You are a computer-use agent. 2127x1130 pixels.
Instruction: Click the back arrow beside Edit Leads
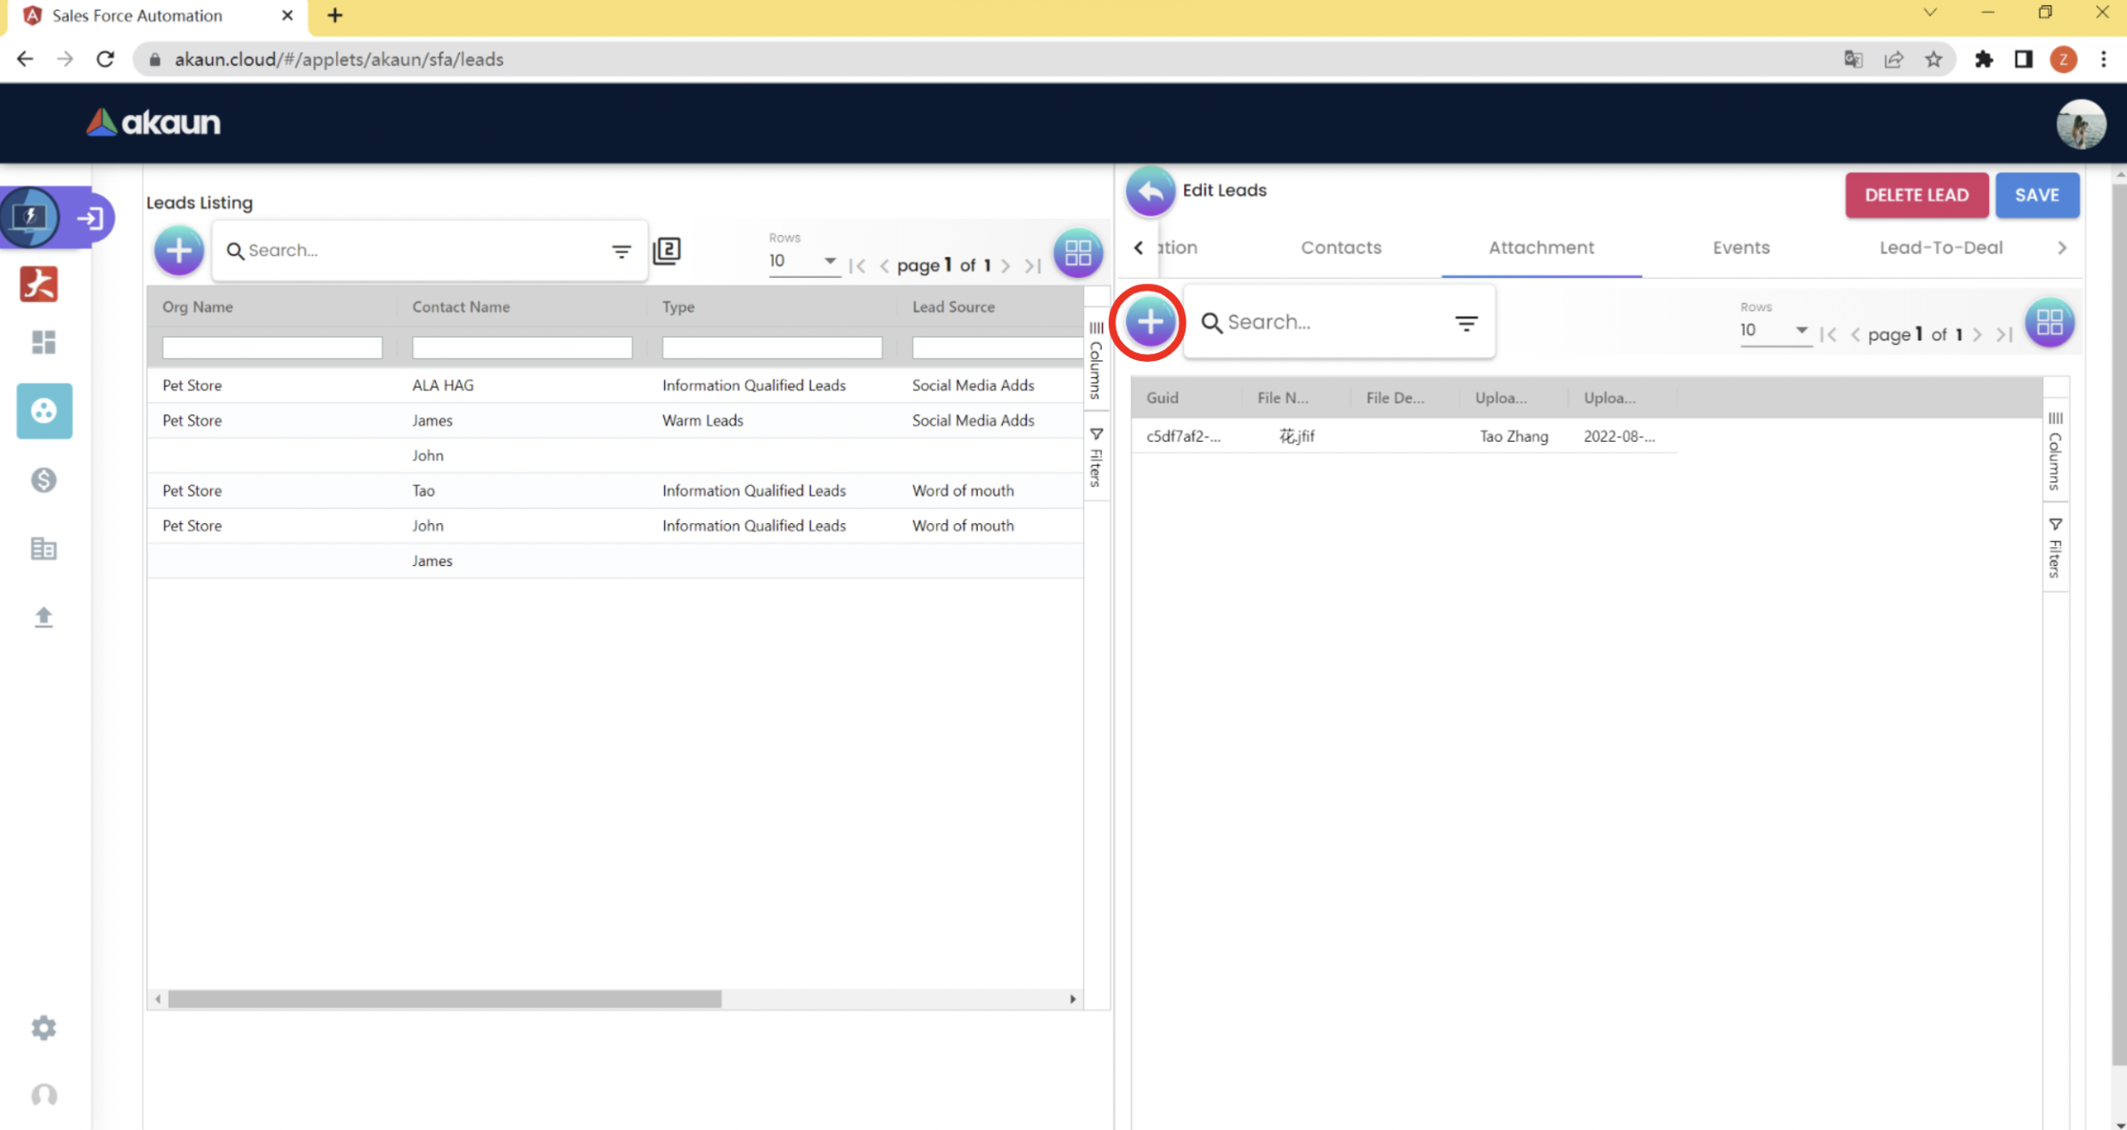pyautogui.click(x=1150, y=191)
